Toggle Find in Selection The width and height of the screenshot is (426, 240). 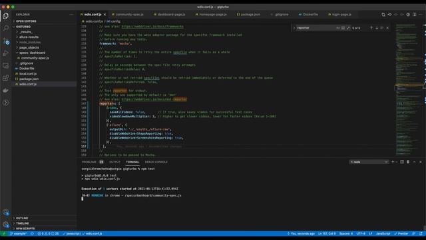[x=382, y=28]
